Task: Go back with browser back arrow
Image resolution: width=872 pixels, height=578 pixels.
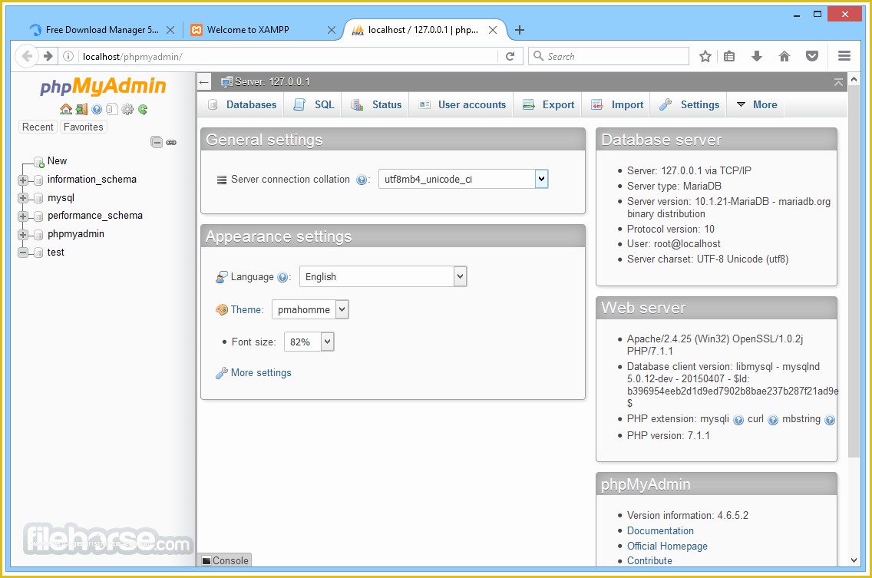Action: click(27, 56)
